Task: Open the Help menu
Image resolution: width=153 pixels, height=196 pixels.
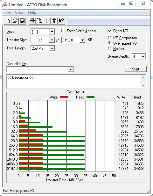Action: [x=32, y=12]
